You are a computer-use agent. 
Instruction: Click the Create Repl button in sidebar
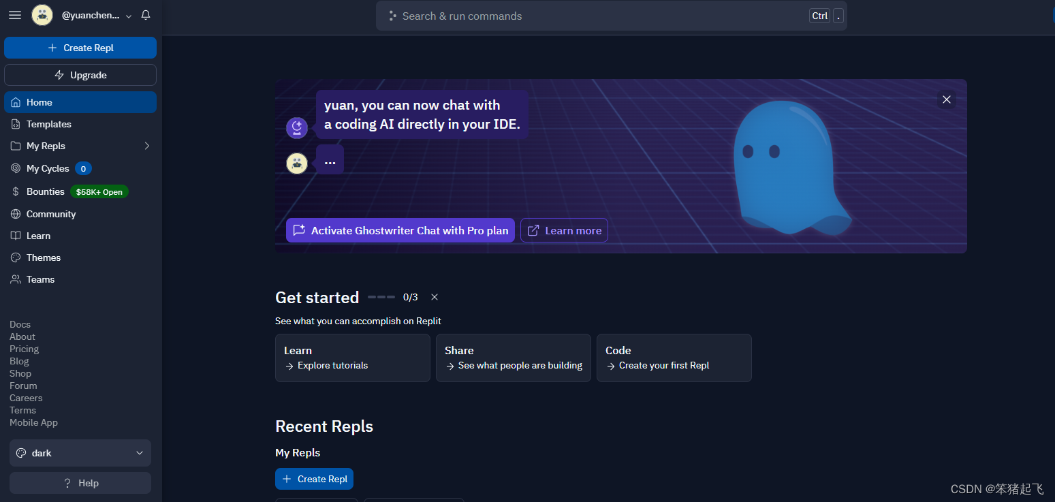coord(80,48)
